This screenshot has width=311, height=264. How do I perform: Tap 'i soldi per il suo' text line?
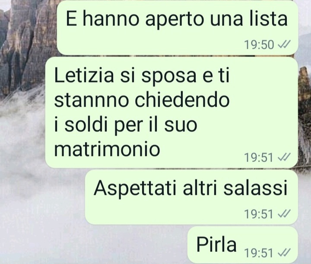point(126,124)
